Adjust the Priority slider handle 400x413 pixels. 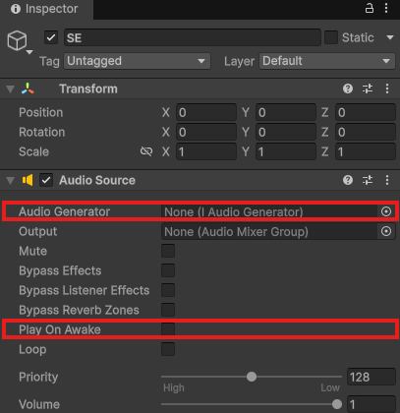(x=252, y=377)
